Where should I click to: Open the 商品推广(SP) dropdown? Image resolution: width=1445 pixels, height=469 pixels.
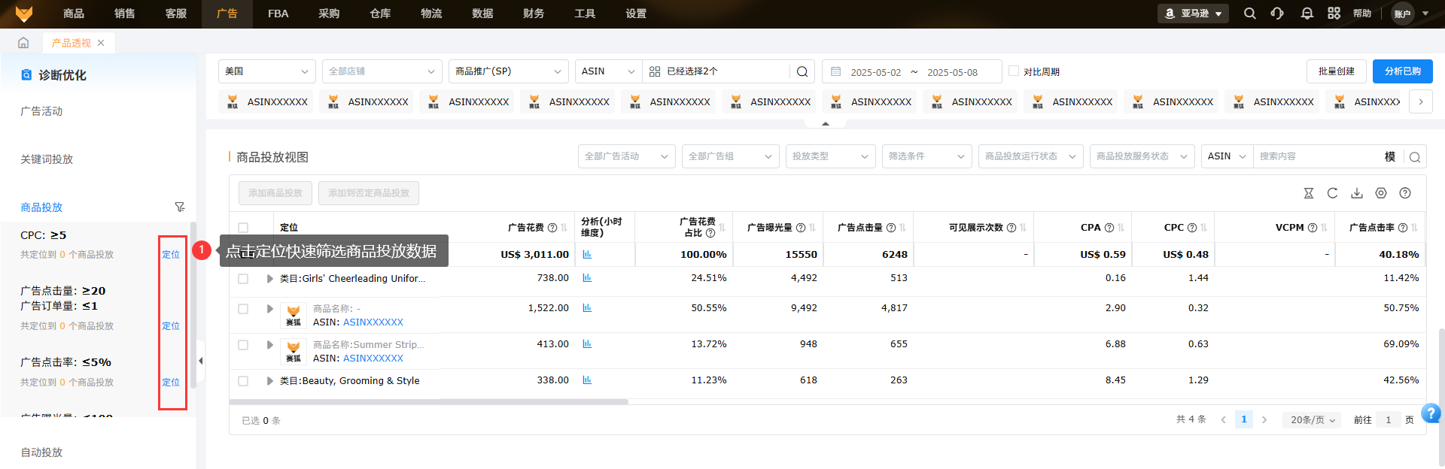coord(508,71)
